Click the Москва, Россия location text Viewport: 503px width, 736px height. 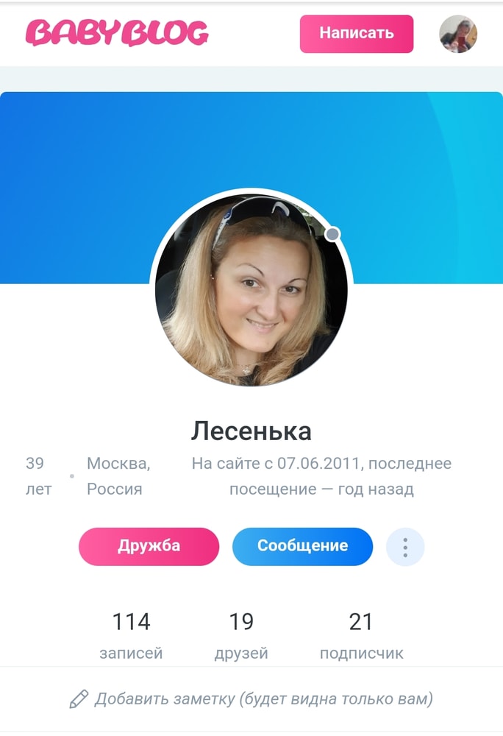coord(118,476)
